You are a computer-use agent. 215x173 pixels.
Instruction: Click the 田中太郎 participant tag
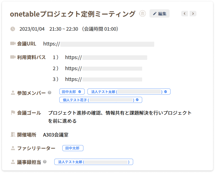click(x=72, y=92)
